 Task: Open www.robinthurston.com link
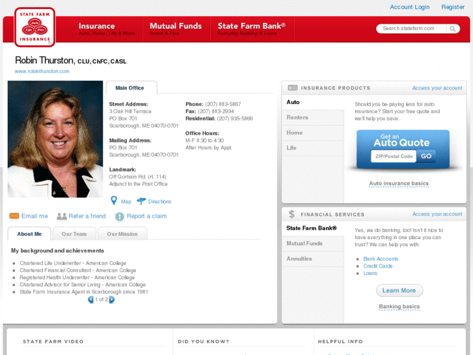tap(42, 71)
